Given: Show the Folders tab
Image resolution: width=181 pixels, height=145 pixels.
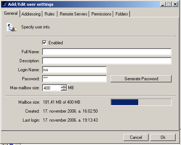Looking at the screenshot, I should pyautogui.click(x=122, y=14).
